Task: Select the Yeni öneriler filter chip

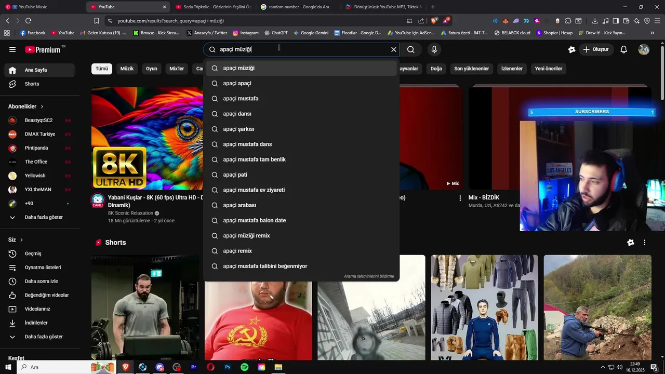Action: [x=549, y=69]
